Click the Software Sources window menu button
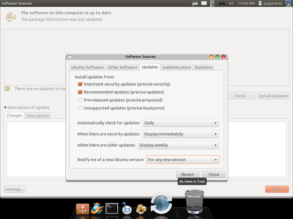Screen dimensions: 293x219 click(x=70, y=57)
